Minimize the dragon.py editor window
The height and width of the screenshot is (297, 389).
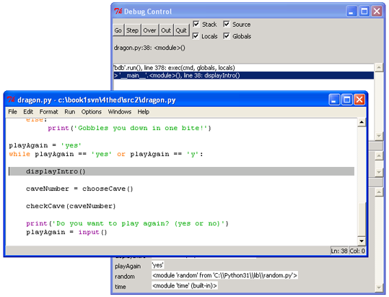coord(334,100)
